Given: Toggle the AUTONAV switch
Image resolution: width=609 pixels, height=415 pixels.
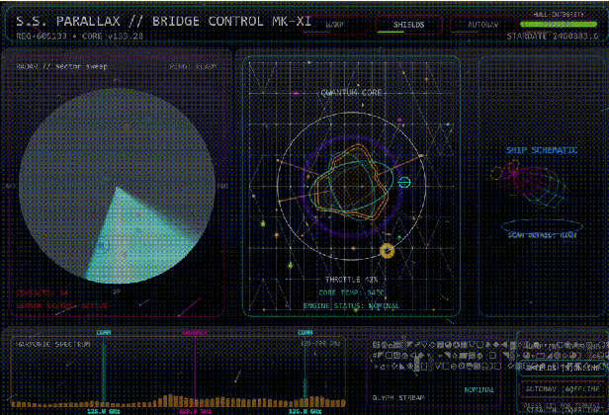Looking at the screenshot, I should pyautogui.click(x=482, y=25).
